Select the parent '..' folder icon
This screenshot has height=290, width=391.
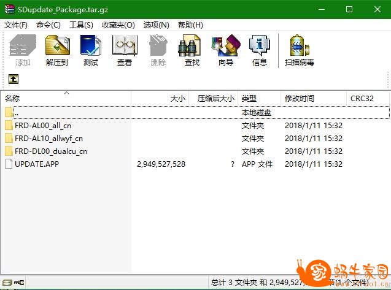(9, 112)
